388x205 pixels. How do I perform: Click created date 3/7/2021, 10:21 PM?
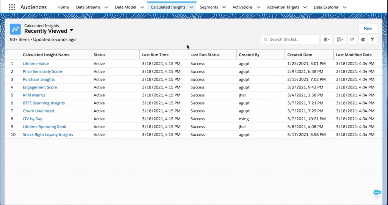306,119
